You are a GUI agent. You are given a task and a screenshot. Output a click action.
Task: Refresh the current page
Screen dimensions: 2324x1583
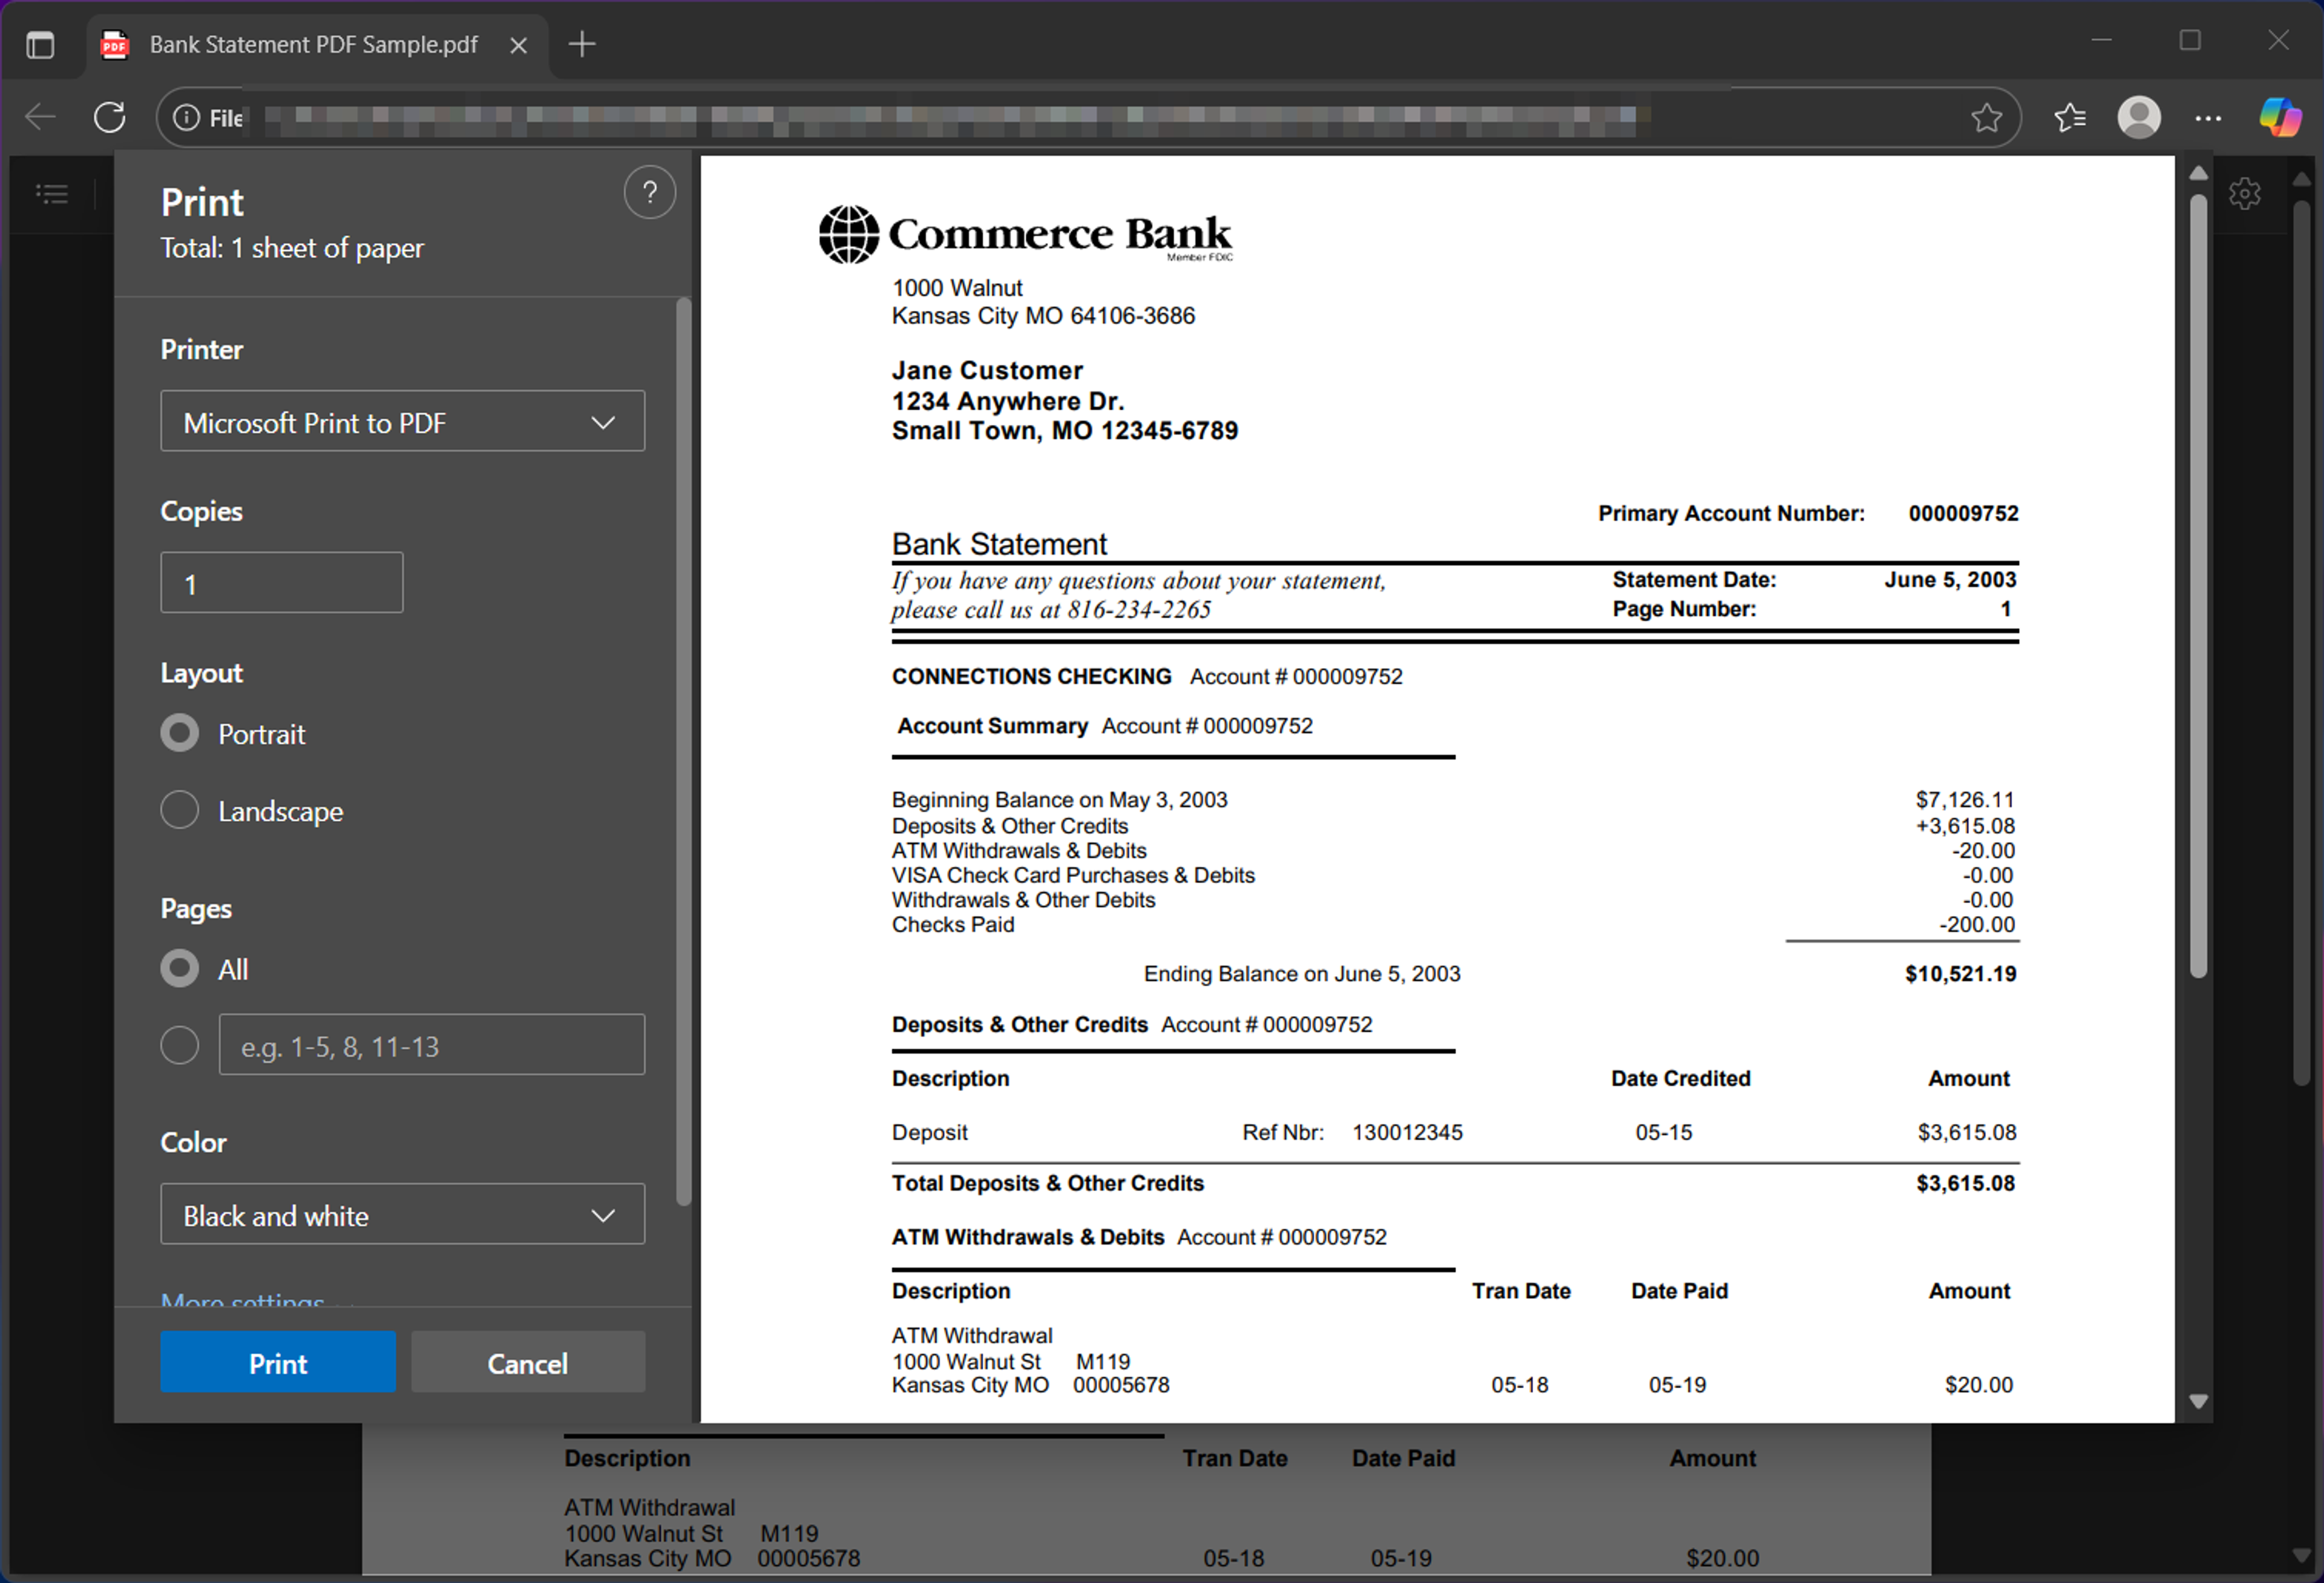click(110, 117)
